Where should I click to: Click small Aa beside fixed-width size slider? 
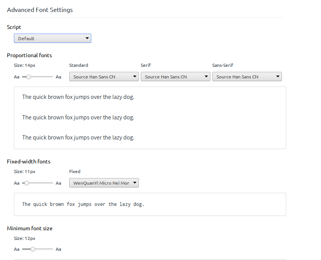pos(17,183)
